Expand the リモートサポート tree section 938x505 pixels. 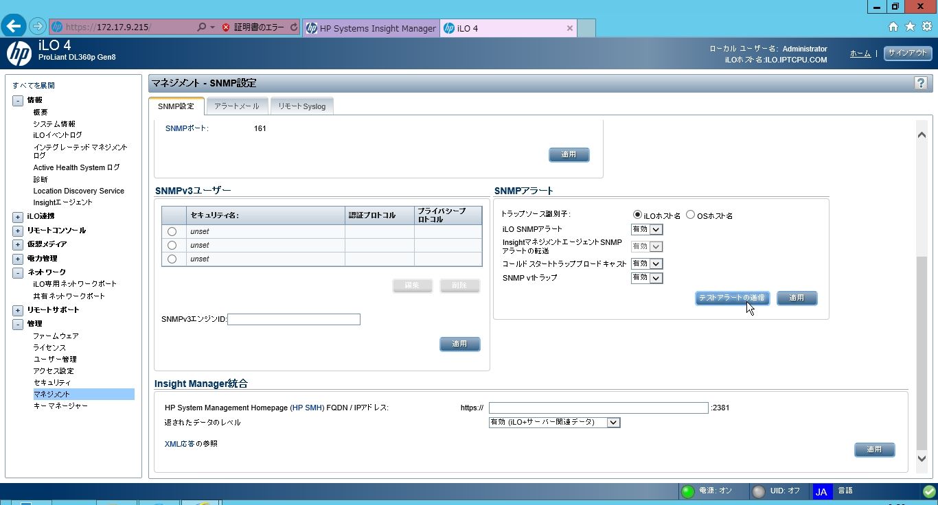coord(18,310)
